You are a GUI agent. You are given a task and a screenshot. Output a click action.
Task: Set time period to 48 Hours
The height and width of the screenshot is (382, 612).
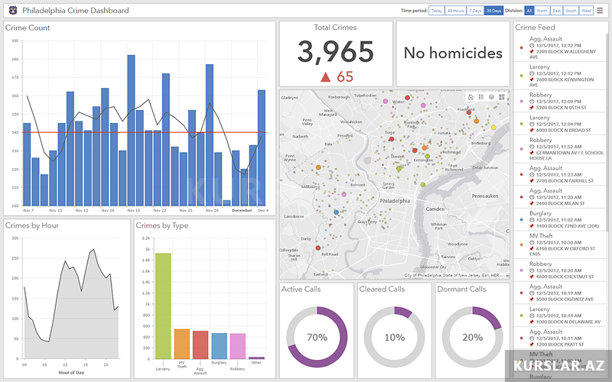coord(455,11)
